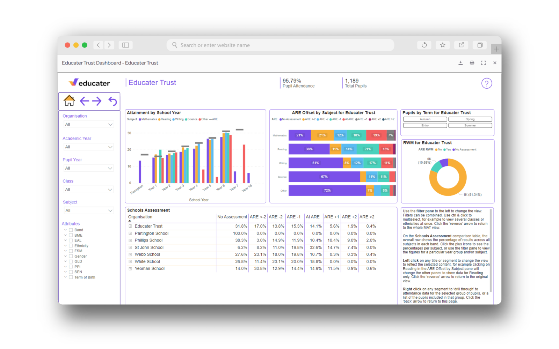Click the educater logo
Viewport: 559px width, 349px height.
[89, 83]
